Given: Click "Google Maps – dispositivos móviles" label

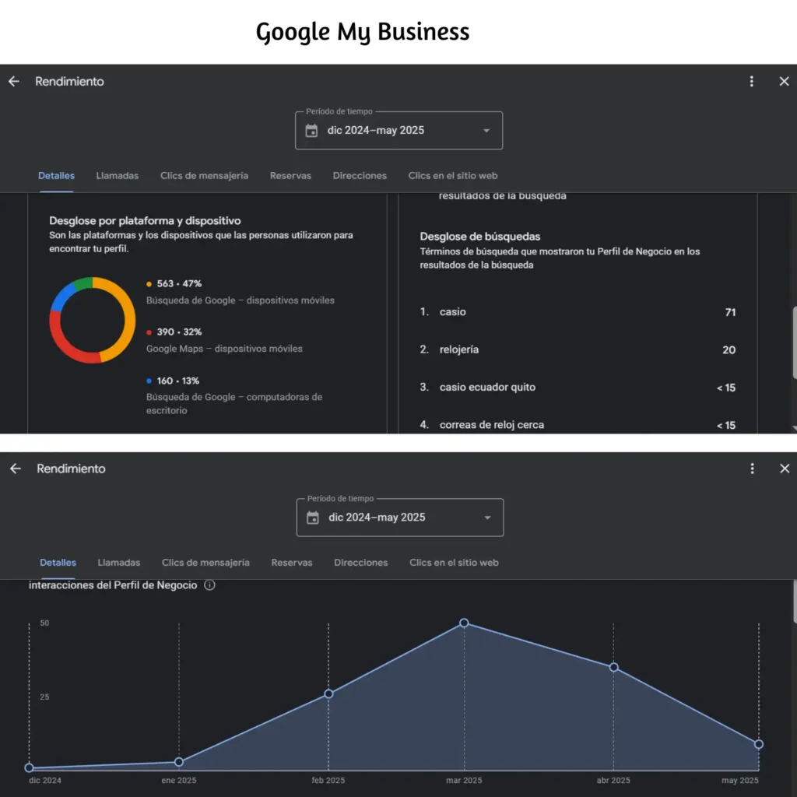Looking at the screenshot, I should click(224, 349).
